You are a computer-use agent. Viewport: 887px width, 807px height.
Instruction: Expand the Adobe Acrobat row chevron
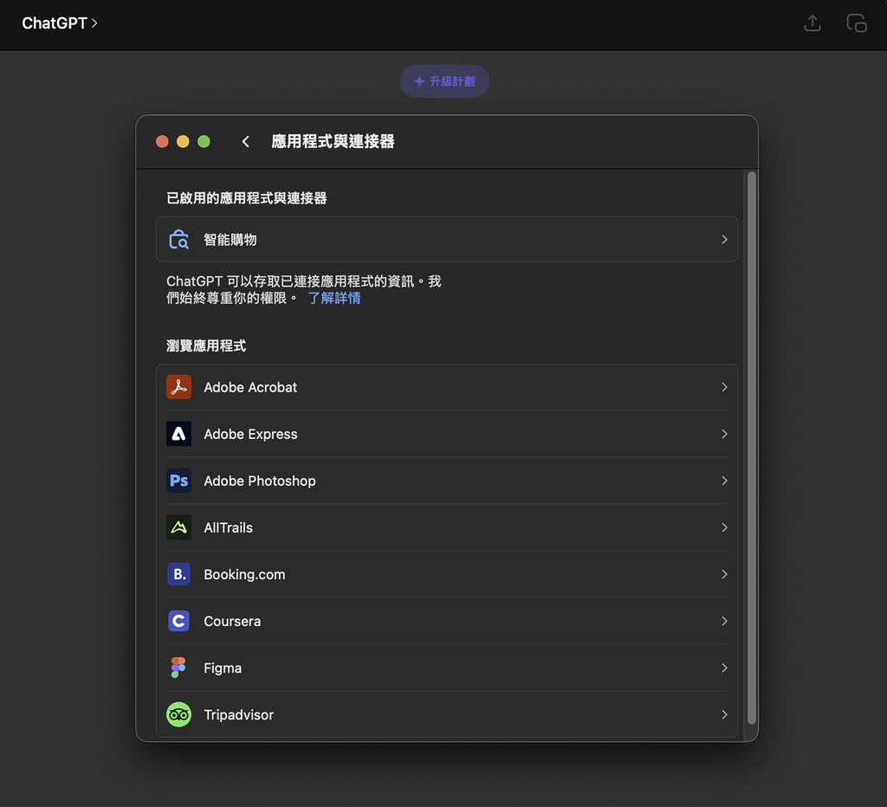pos(724,387)
